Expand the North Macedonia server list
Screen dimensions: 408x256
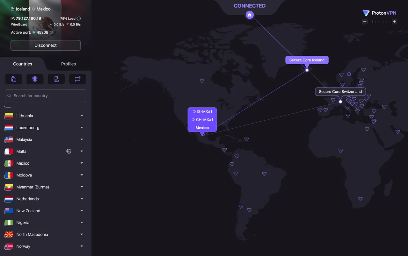[82, 235]
